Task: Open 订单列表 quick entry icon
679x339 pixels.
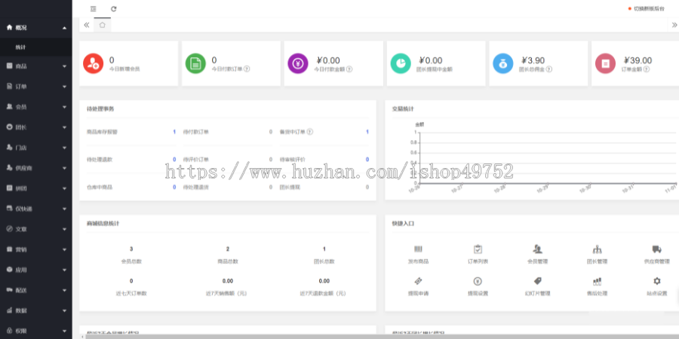Action: [478, 249]
